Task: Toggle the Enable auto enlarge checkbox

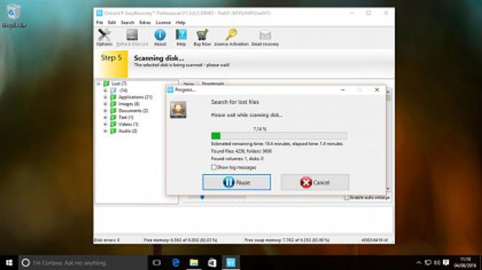Action: click(x=347, y=197)
